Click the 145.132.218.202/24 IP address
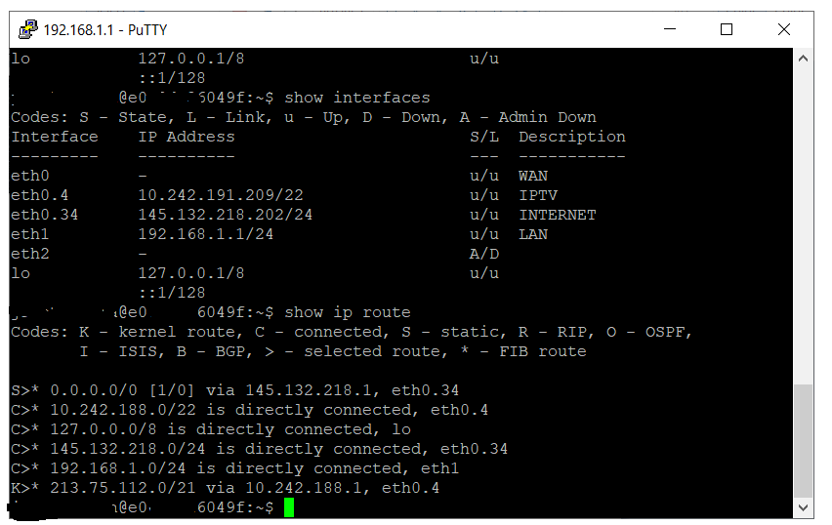The height and width of the screenshot is (525, 832). coord(226,215)
